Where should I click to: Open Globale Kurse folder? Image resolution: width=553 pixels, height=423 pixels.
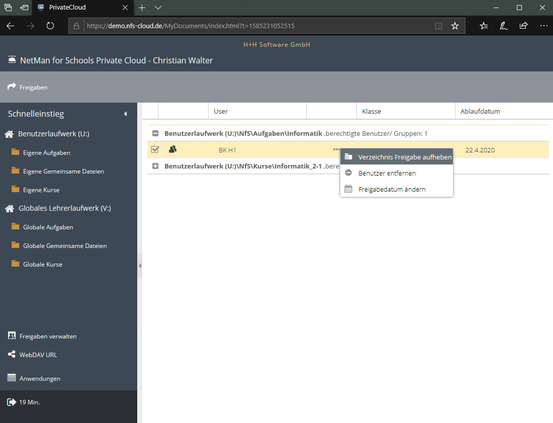68,264
